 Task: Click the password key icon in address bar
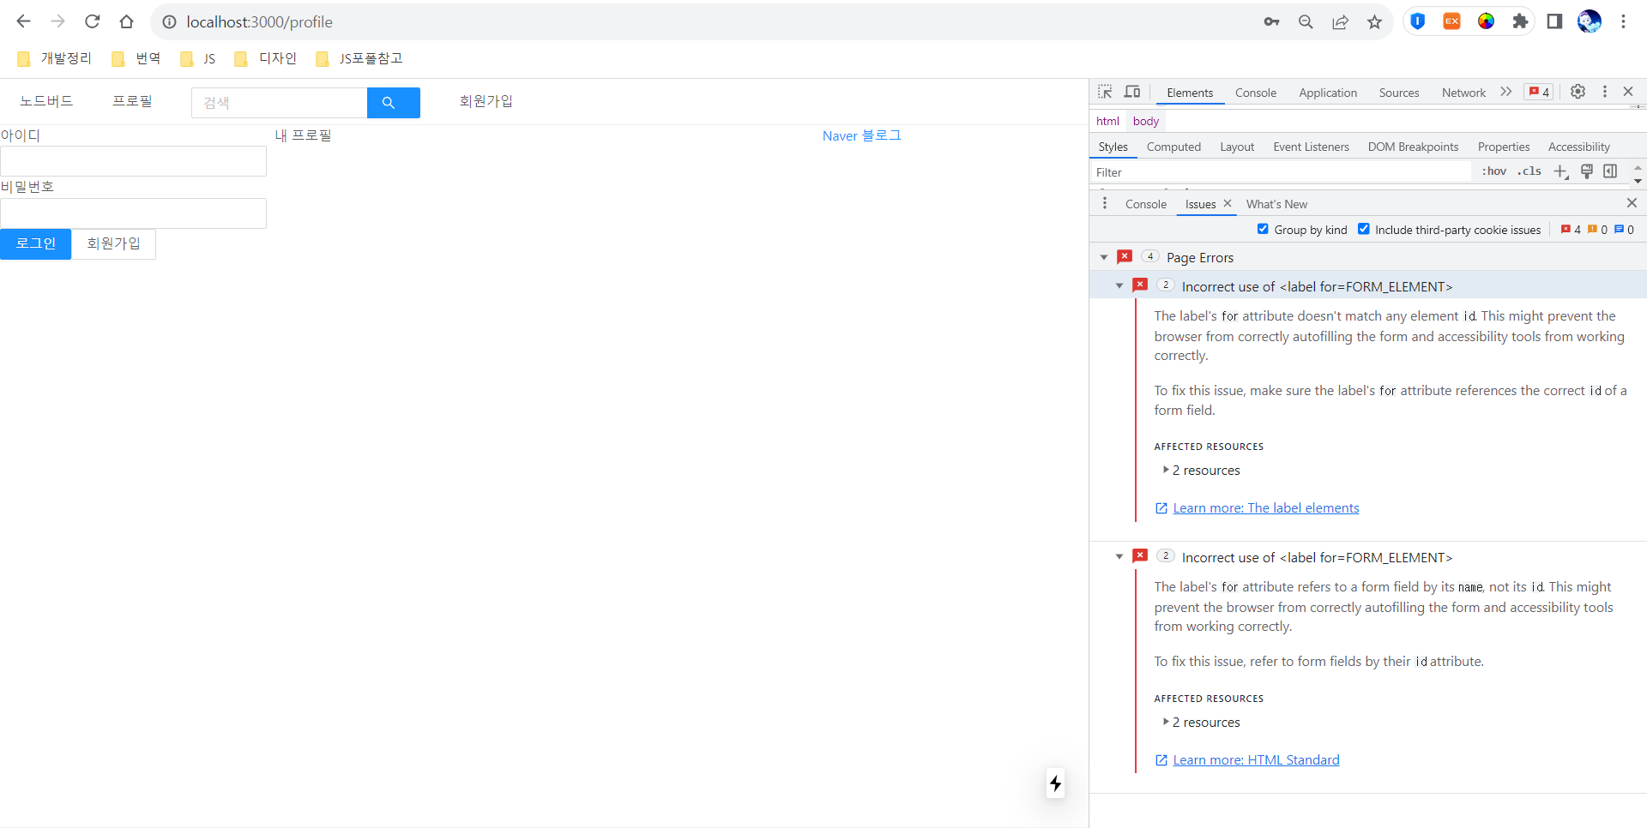tap(1271, 21)
